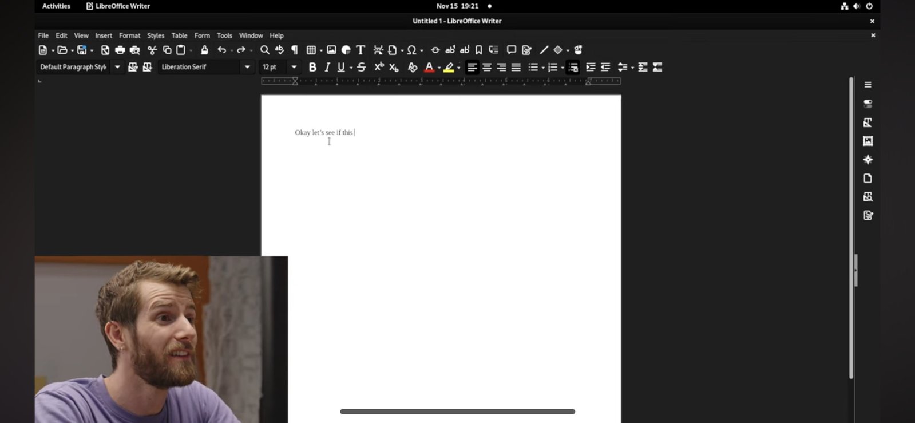Click the Print icon in toolbar
Viewport: 915px width, 423px height.
coord(120,50)
